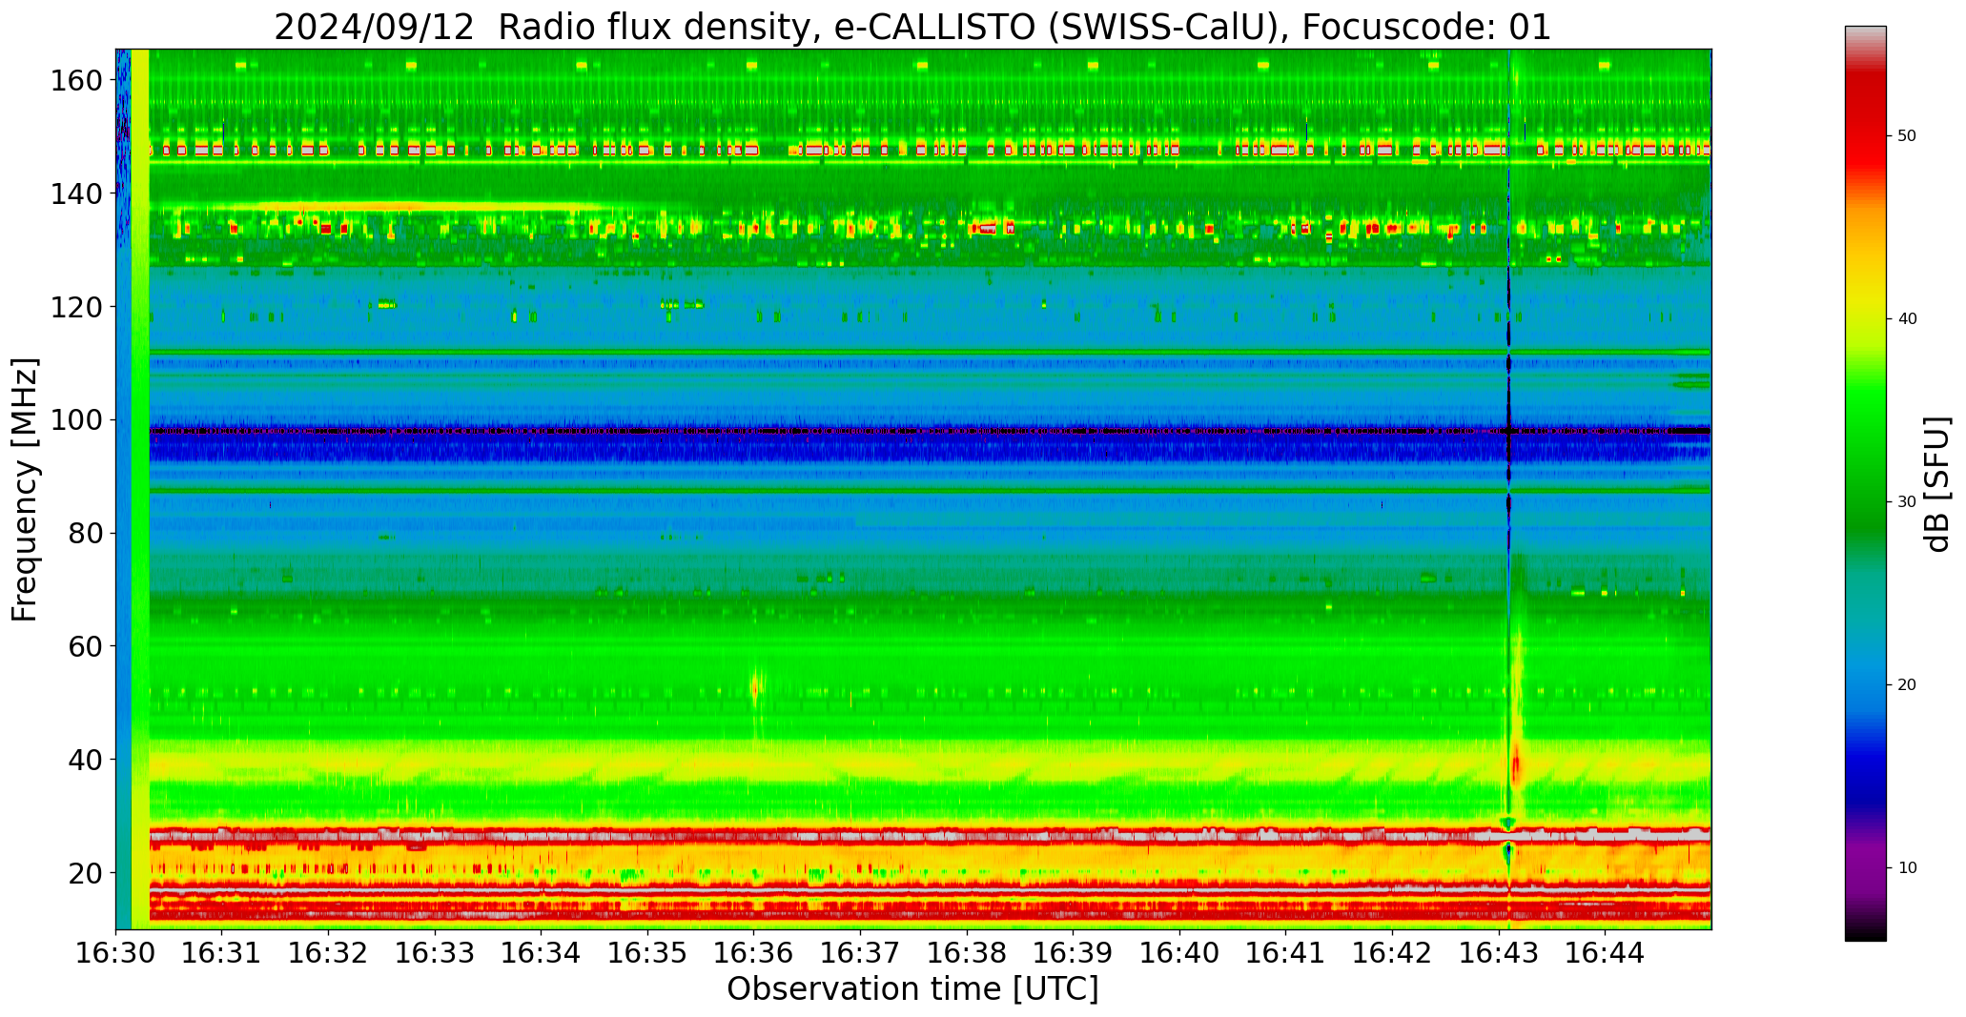Click the 16:44 time tick label
The height and width of the screenshot is (1017, 1966).
click(x=1606, y=952)
